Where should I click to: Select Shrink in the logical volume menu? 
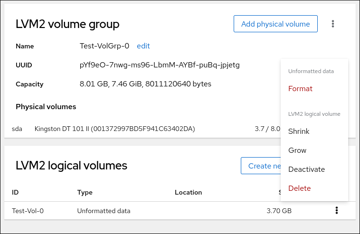tap(299, 131)
